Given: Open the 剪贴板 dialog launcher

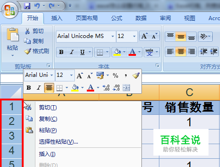Looking at the screenshot, I should tap(49, 65).
